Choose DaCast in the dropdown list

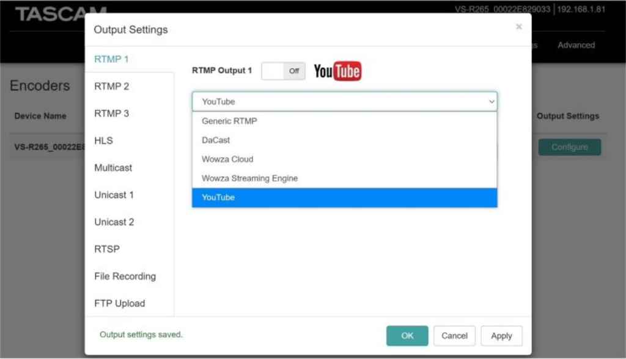345,140
